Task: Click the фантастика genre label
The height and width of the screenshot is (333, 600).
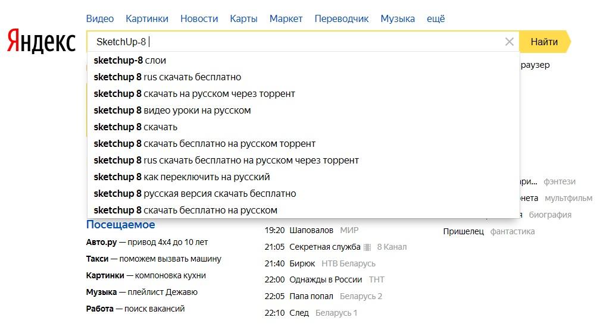Action: [512, 231]
